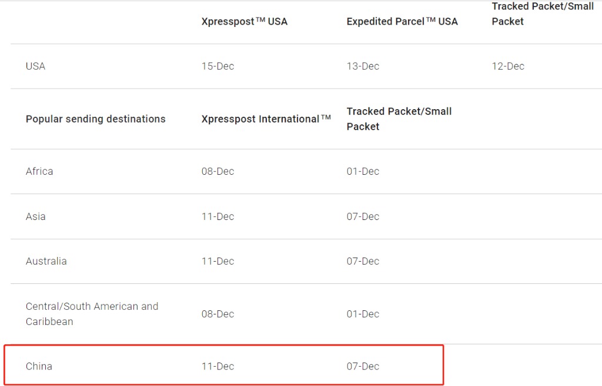Select the Xpresspost USA column header
The image size is (602, 386).
coord(244,22)
